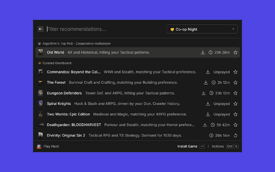Select Divinity: Original Sin 2 title
The height and width of the screenshot is (172, 275).
point(66,135)
